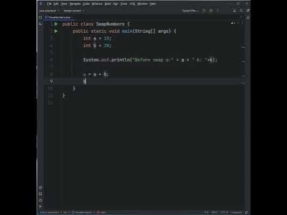Viewport: 287px width, 215px height.
Task: Click the Run button in the toolbar
Action: pos(204,11)
